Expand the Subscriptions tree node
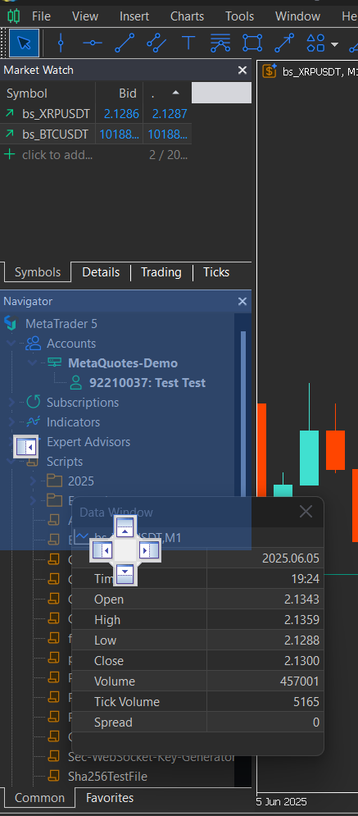The width and height of the screenshot is (358, 816). click(x=11, y=402)
